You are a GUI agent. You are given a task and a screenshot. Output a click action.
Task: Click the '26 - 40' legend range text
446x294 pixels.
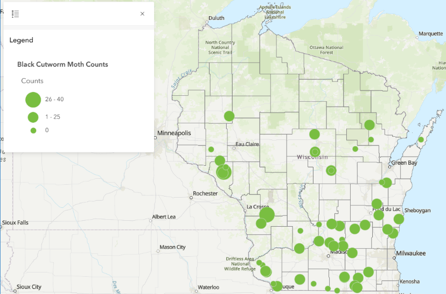pyautogui.click(x=54, y=99)
